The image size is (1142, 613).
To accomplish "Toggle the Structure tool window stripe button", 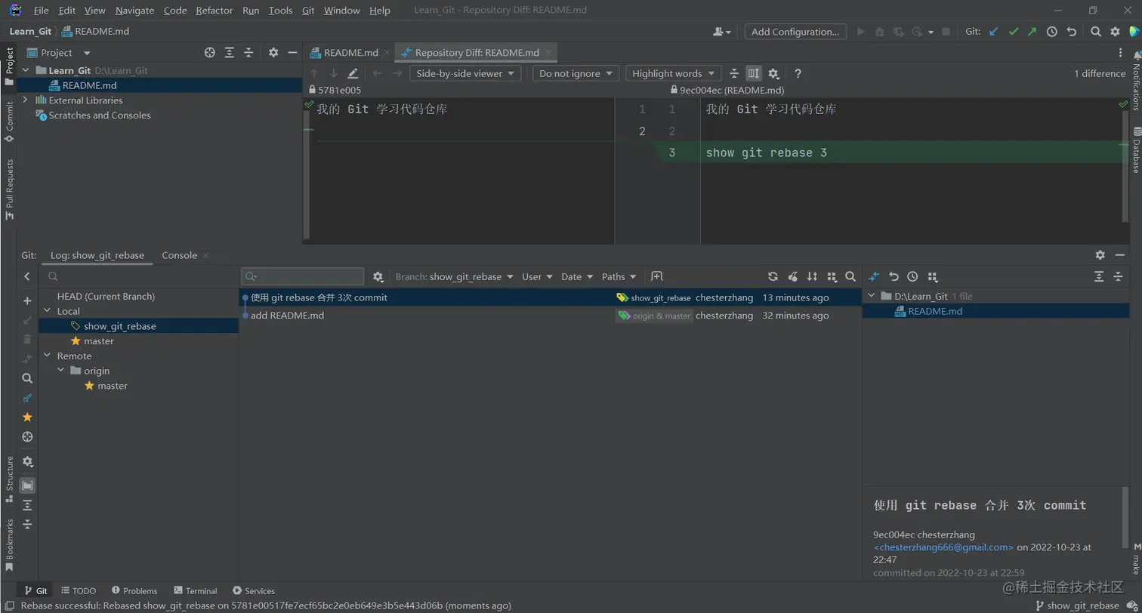I will click(x=9, y=479).
